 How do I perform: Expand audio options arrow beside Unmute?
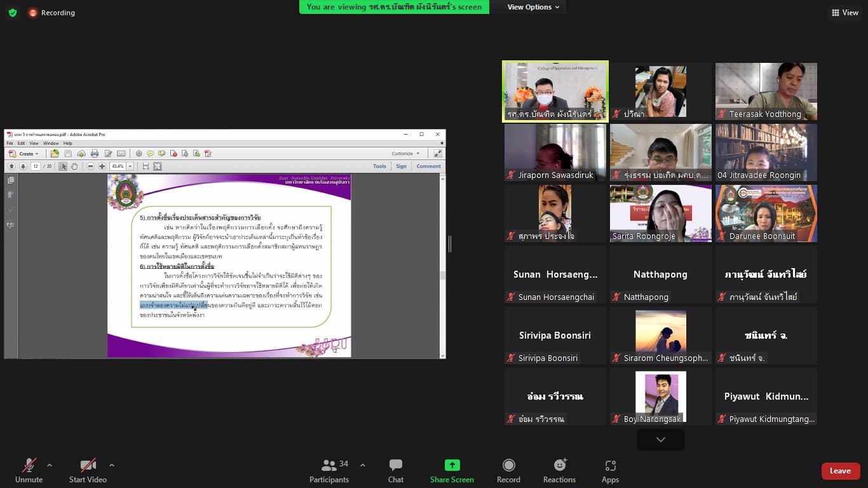pyautogui.click(x=50, y=465)
